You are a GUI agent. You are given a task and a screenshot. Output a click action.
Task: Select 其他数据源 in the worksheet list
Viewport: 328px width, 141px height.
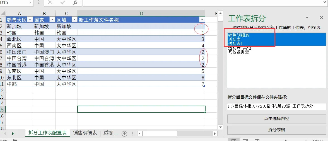click(276, 52)
